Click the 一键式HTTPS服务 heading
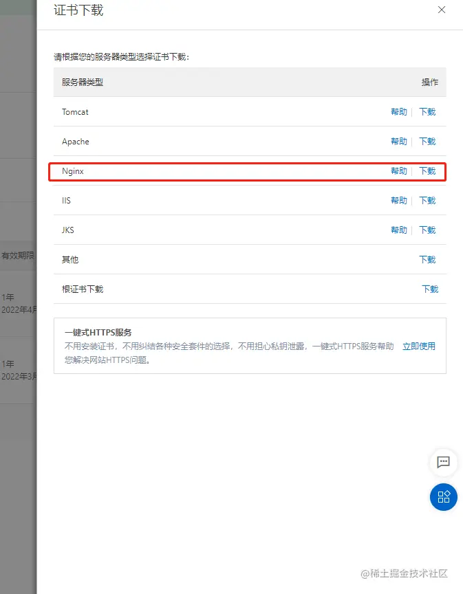This screenshot has width=463, height=594. click(98, 332)
